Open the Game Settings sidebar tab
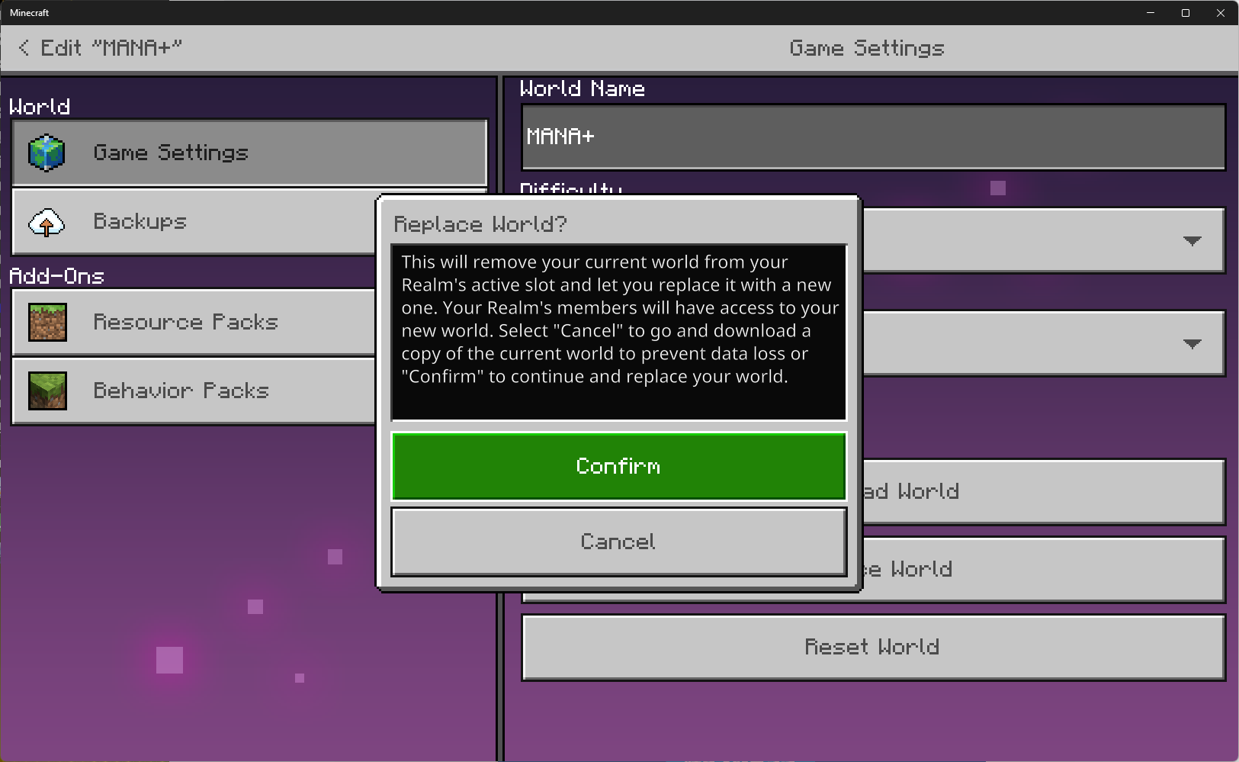This screenshot has width=1239, height=762. (x=249, y=153)
